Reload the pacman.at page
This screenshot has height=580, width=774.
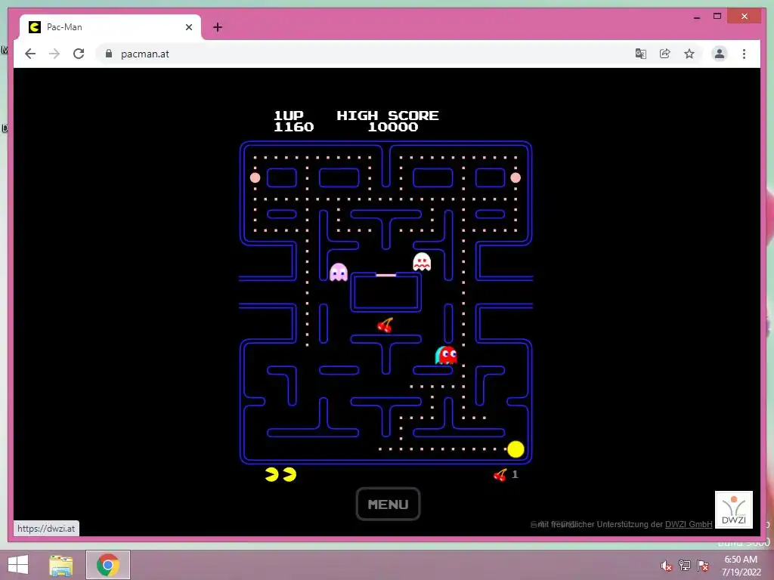79,54
